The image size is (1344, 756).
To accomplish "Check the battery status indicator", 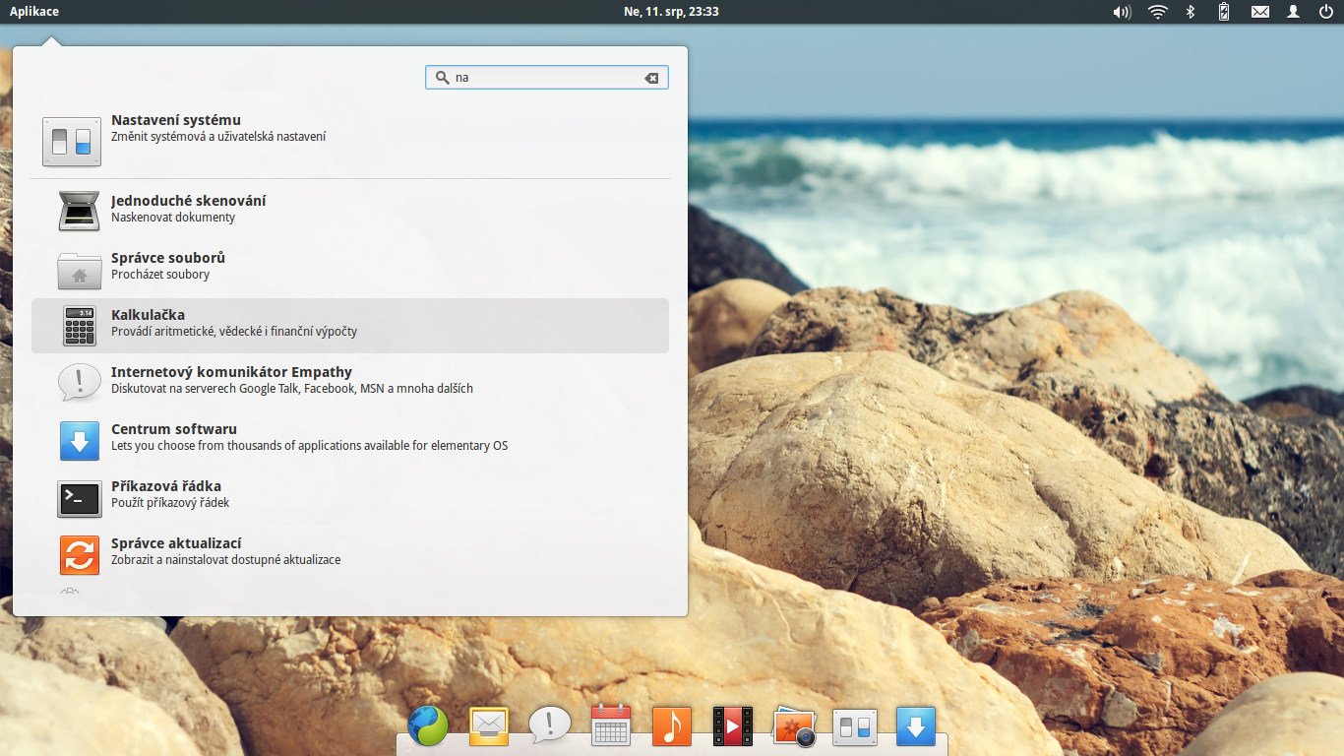I will tap(1224, 12).
